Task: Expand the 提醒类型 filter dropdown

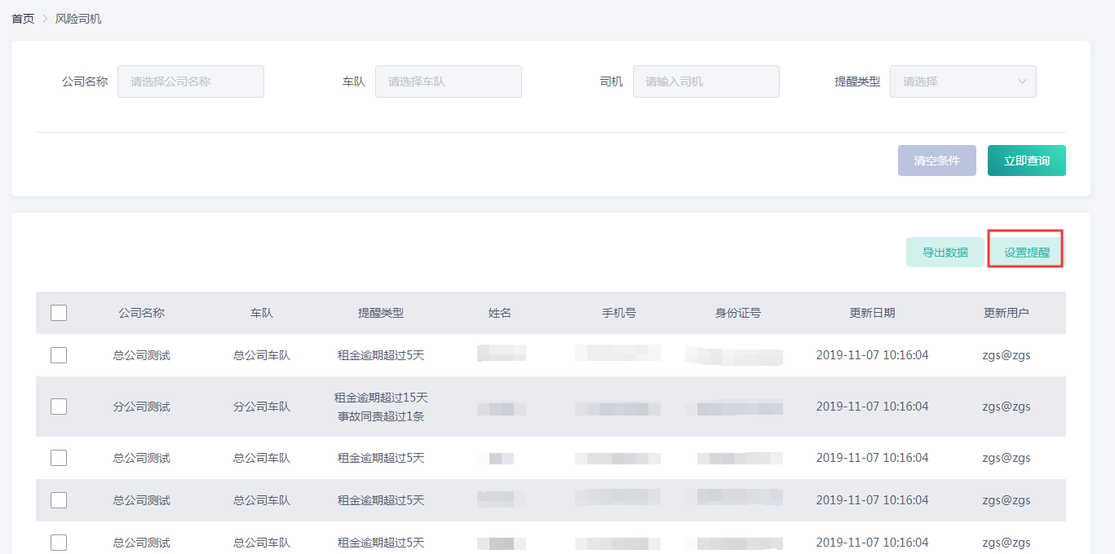Action: click(x=954, y=81)
